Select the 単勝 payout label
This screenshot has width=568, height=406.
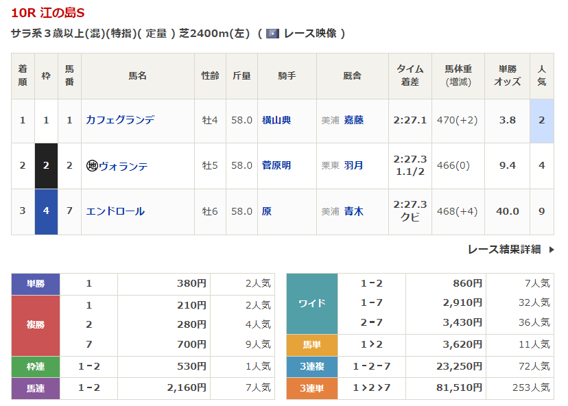point(36,284)
